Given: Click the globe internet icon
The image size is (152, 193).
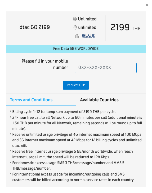Looking at the screenshot, I should (75, 19).
